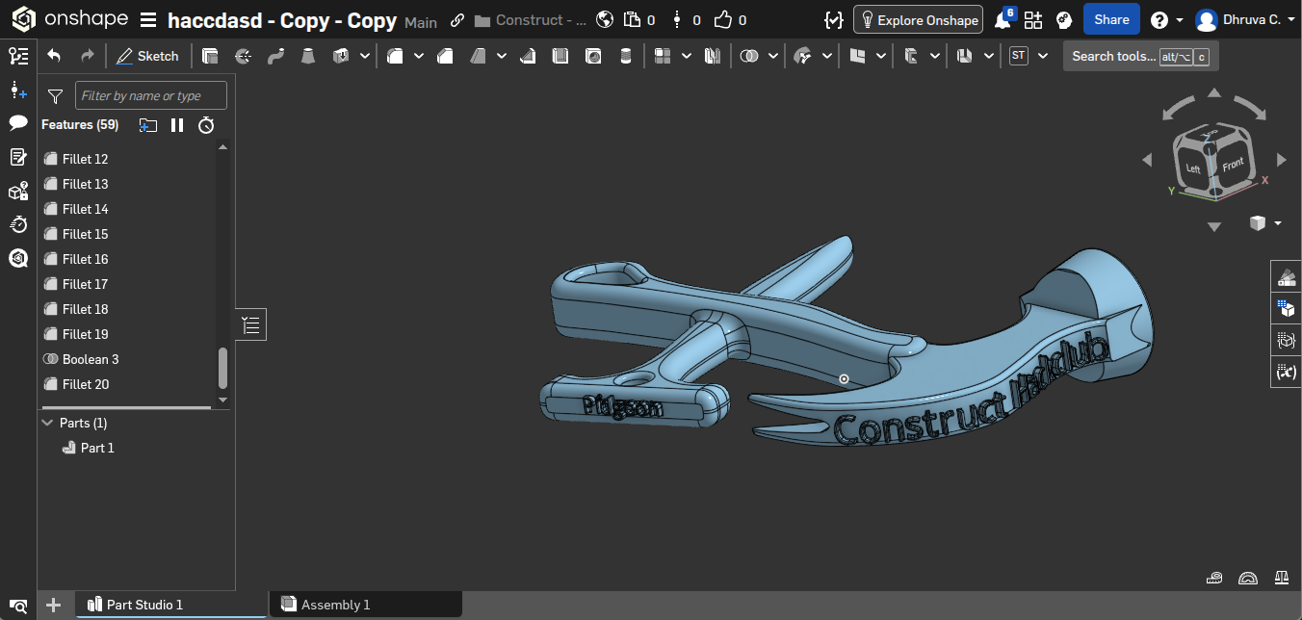
Task: Open the pattern tool dropdown arrow
Action: tap(686, 56)
